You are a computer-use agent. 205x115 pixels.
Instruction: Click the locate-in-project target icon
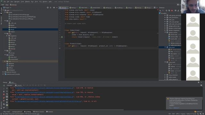tap(48, 8)
